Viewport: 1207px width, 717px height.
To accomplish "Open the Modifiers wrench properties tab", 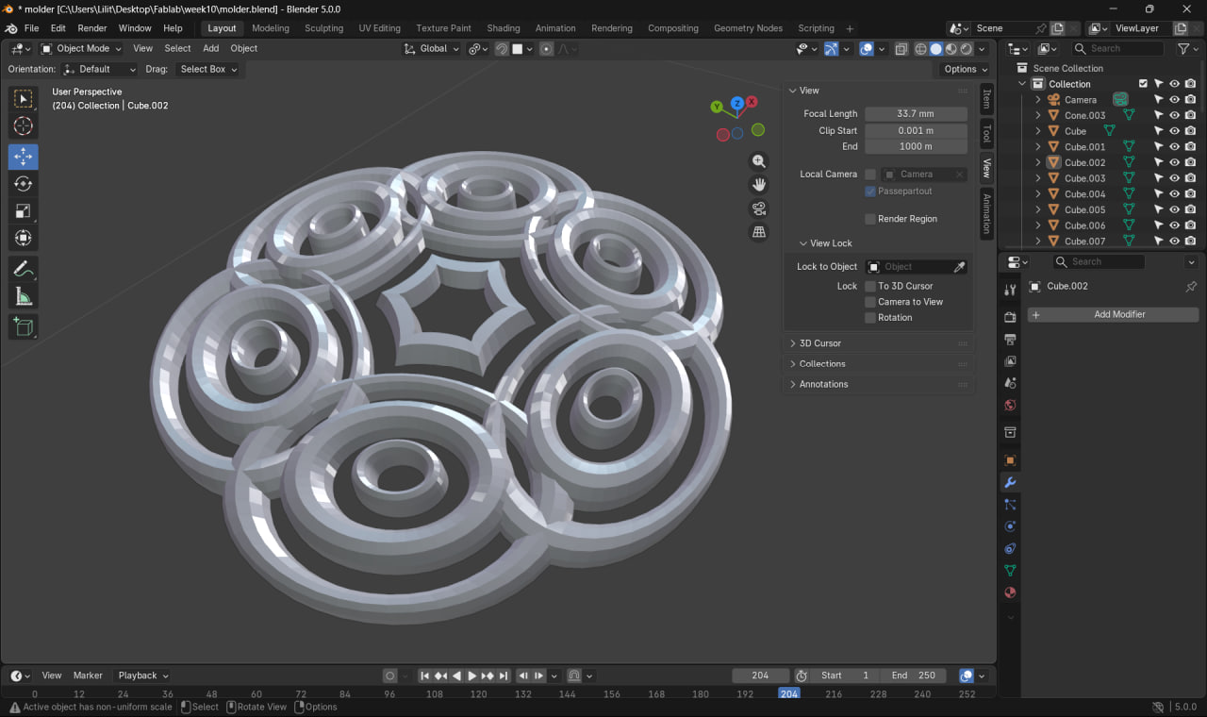I will [1010, 483].
